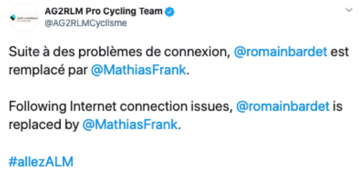Click the words "replaced by"
The height and width of the screenshot is (171, 361).
(x=43, y=124)
